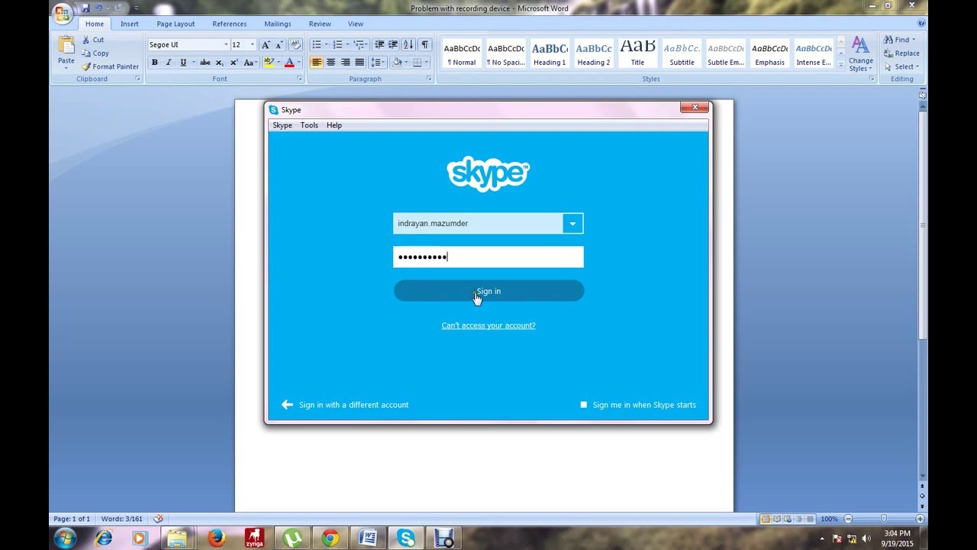Viewport: 977px width, 550px height.
Task: Click the Cut command in Word ribbon
Action: pyautogui.click(x=93, y=40)
